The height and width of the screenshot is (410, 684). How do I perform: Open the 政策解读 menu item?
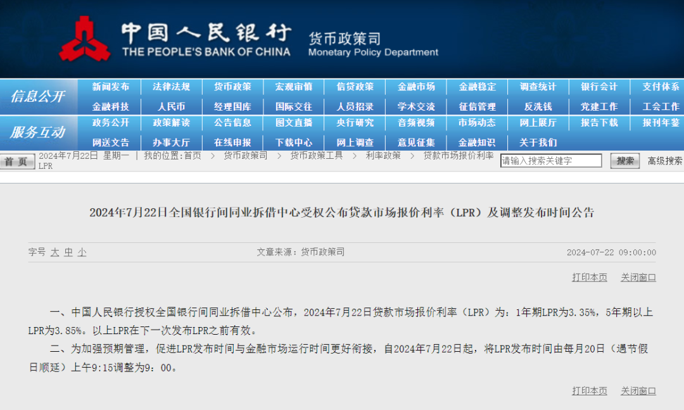click(172, 123)
